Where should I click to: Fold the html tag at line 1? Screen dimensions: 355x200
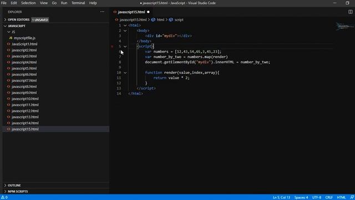125,26
